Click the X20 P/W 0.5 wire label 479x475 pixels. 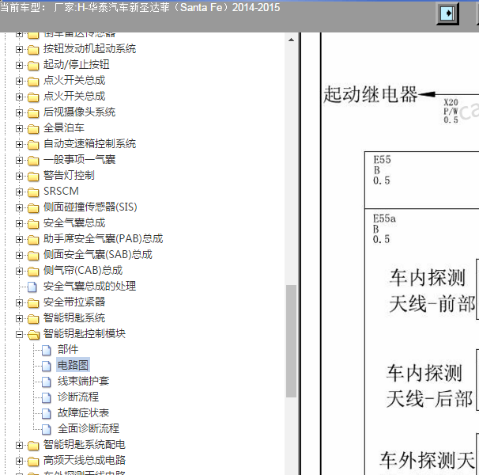451,111
